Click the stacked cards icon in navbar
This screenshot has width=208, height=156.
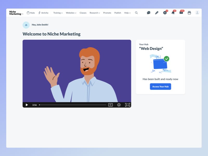(189, 13)
